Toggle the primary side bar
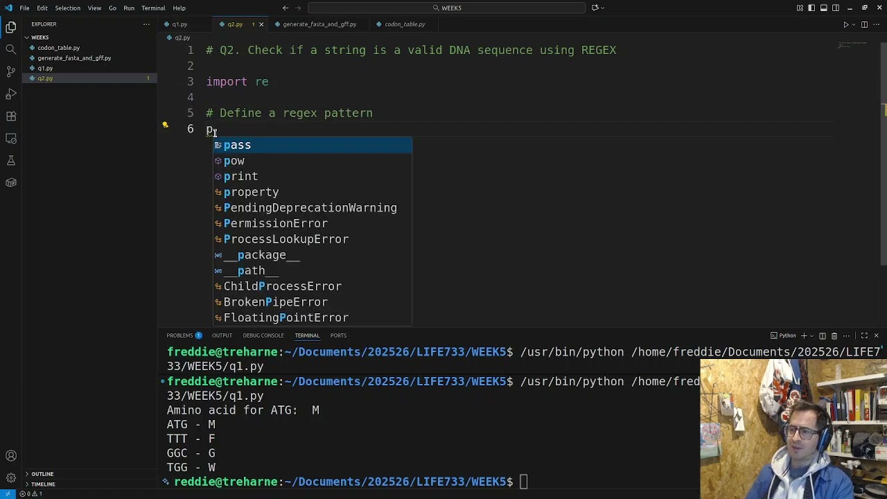887x499 pixels. 811,8
